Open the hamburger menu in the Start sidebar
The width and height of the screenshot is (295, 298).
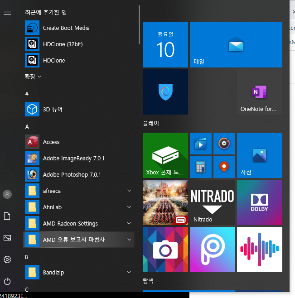tap(7, 13)
